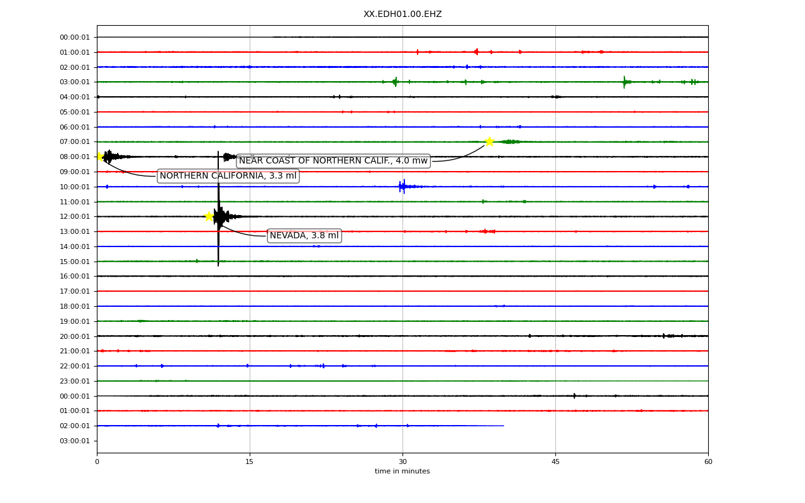Click the 16:00:01 row label
This screenshot has height=503, width=805.
tap(75, 276)
